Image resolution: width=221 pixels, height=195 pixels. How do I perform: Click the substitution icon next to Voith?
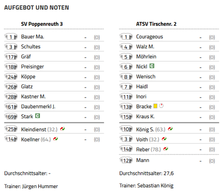[x=164, y=139]
